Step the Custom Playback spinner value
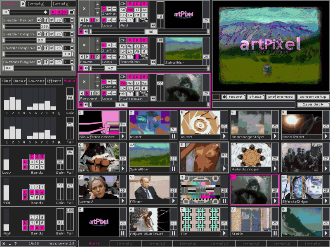 (72, 62)
